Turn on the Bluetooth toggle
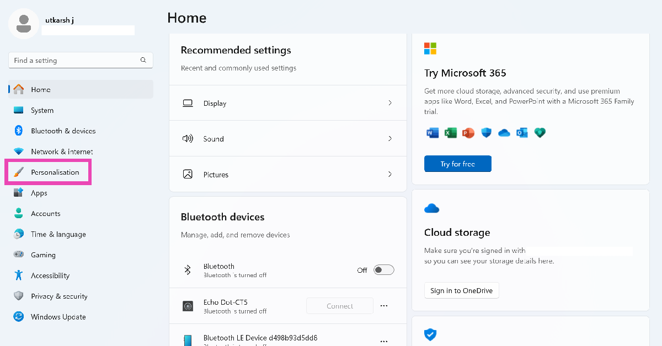Screen dimensions: 662x346 [x=383, y=270]
